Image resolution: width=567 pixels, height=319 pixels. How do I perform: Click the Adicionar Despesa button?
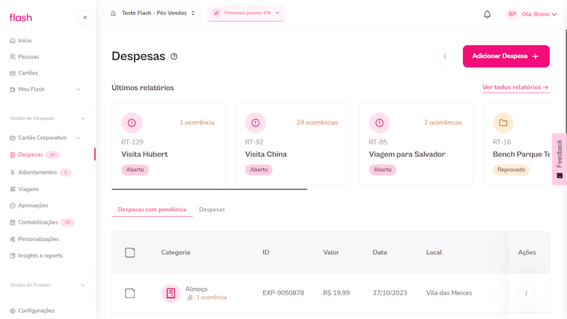pos(506,56)
